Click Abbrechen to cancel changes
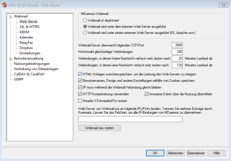The image size is (231, 161). (176, 153)
